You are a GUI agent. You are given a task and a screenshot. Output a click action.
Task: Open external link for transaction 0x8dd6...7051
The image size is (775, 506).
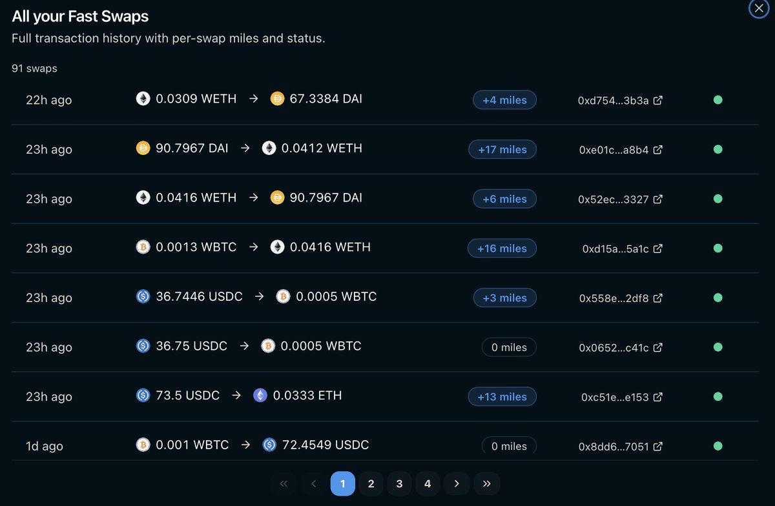click(657, 445)
